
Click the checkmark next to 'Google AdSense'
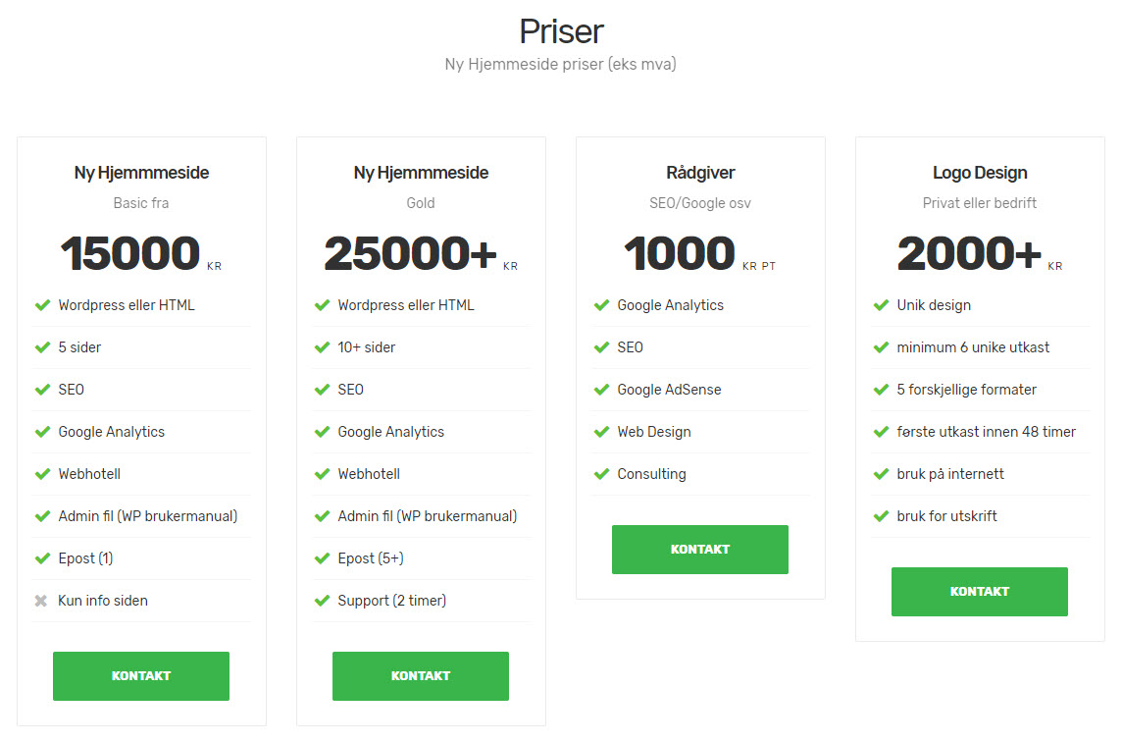point(602,390)
